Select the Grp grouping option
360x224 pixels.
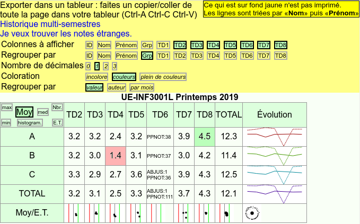point(147,56)
